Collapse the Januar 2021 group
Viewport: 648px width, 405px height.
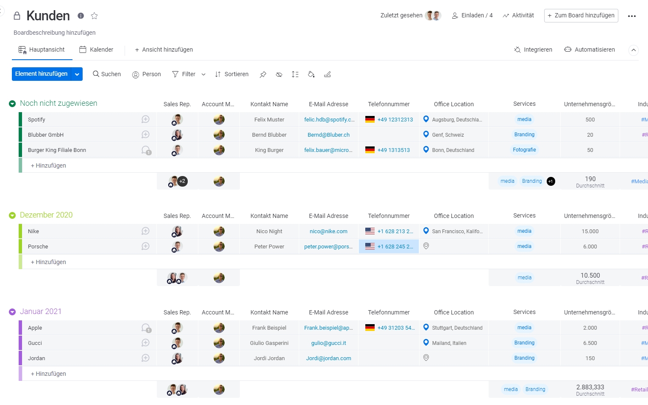pos(12,312)
